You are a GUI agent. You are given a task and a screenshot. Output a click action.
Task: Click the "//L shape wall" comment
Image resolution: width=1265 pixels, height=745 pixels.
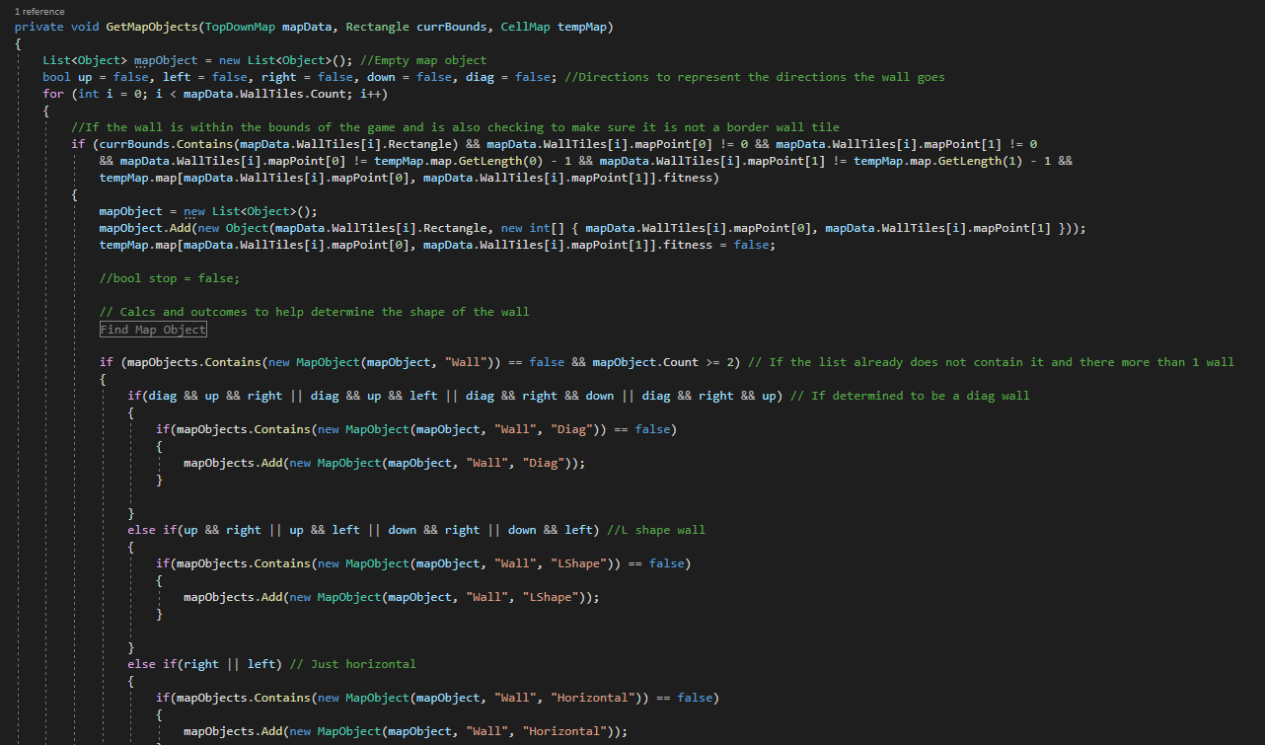coord(655,530)
